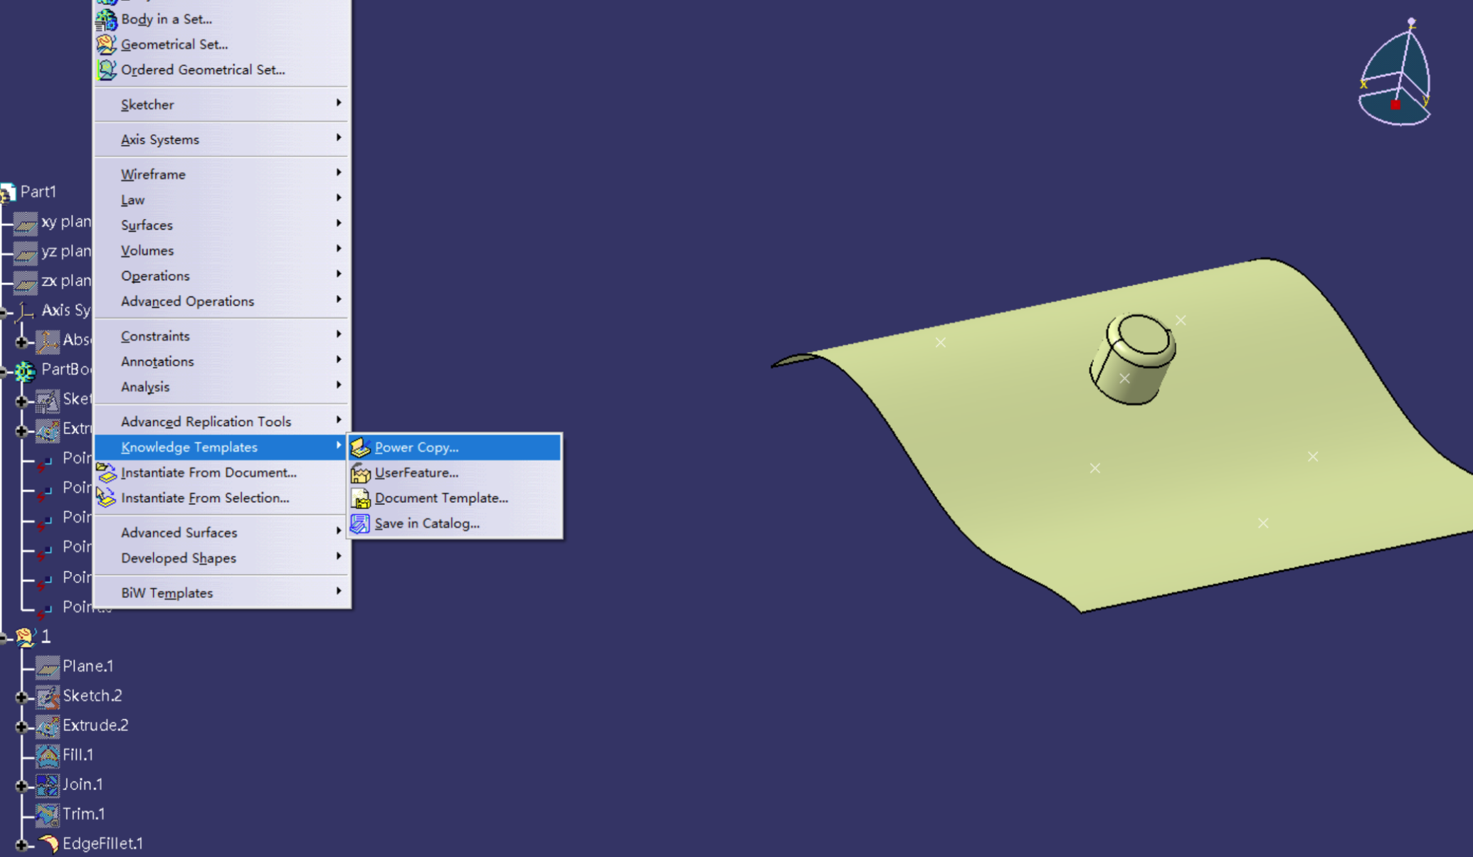The width and height of the screenshot is (1473, 857).
Task: Select Fill.1 in specification tree
Action: click(x=78, y=755)
